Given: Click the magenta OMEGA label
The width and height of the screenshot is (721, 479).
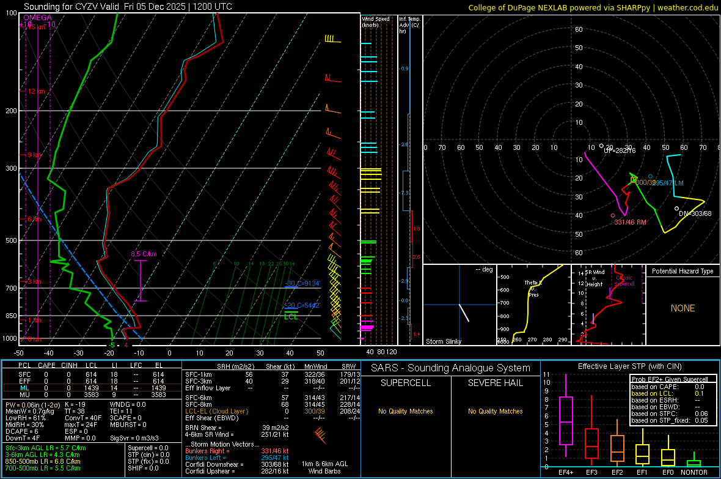Looking at the screenshot, I should (x=38, y=18).
